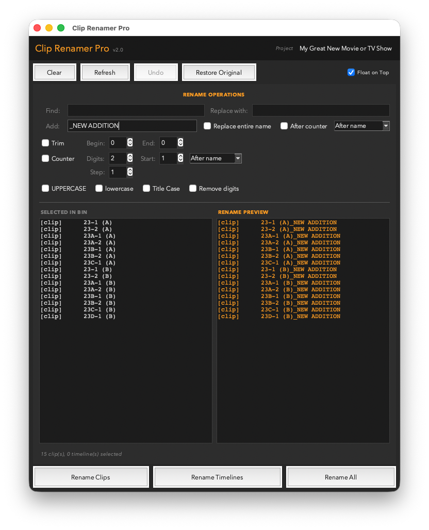Click the Replace with input field
The image size is (429, 530).
tap(321, 110)
